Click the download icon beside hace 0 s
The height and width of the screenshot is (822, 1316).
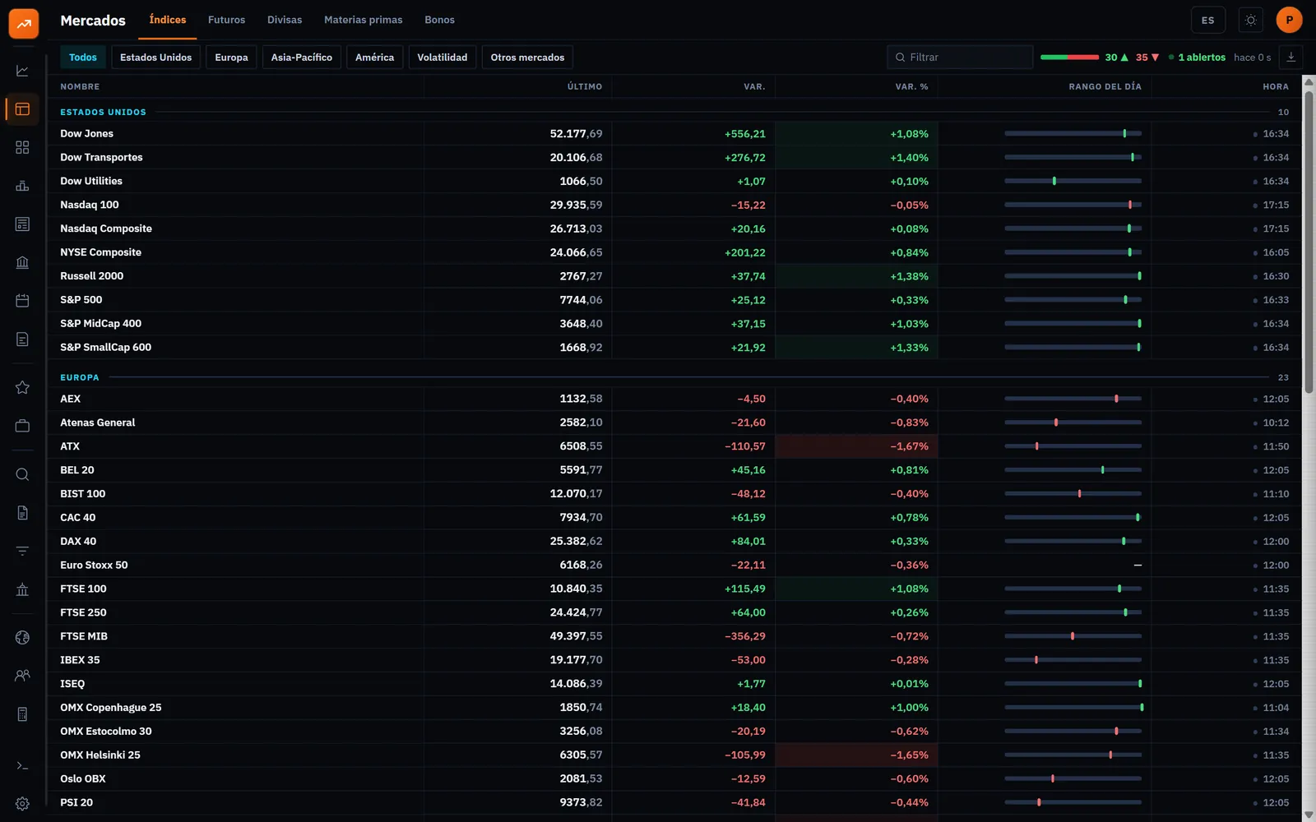pyautogui.click(x=1291, y=58)
